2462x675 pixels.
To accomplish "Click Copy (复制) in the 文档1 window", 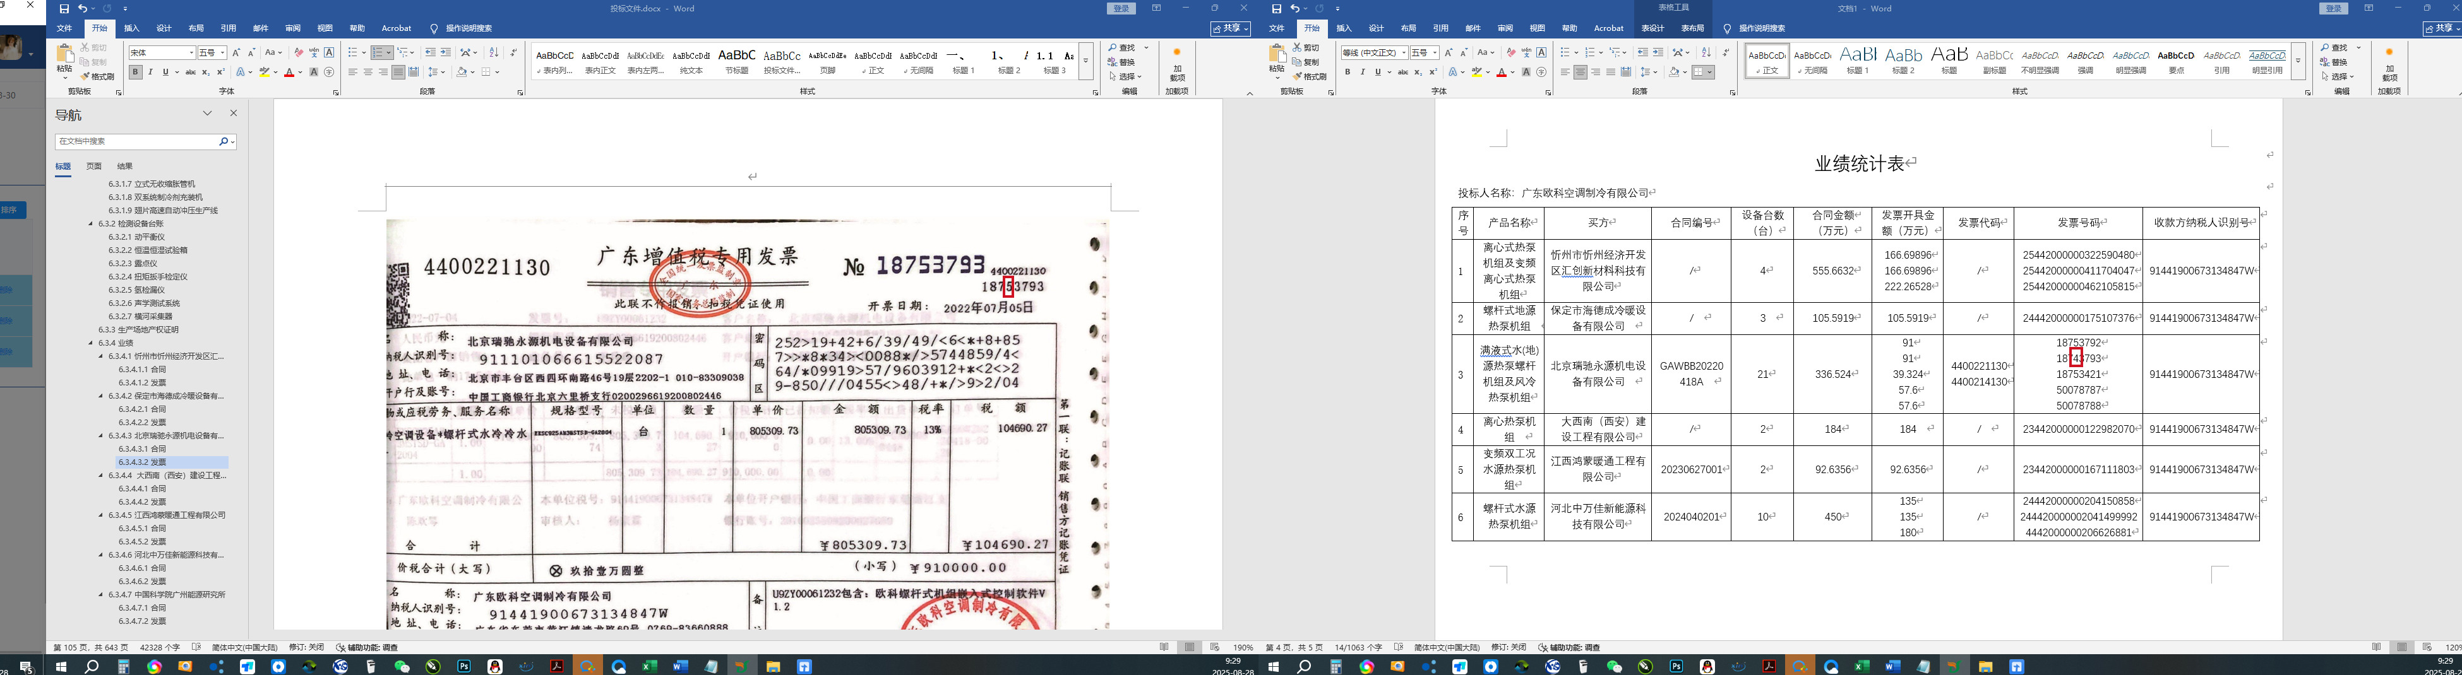I will [1306, 62].
